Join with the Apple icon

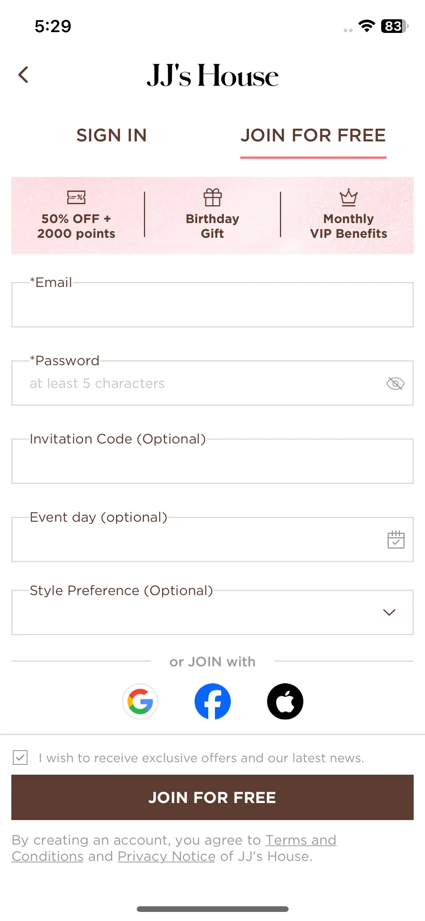(x=285, y=701)
